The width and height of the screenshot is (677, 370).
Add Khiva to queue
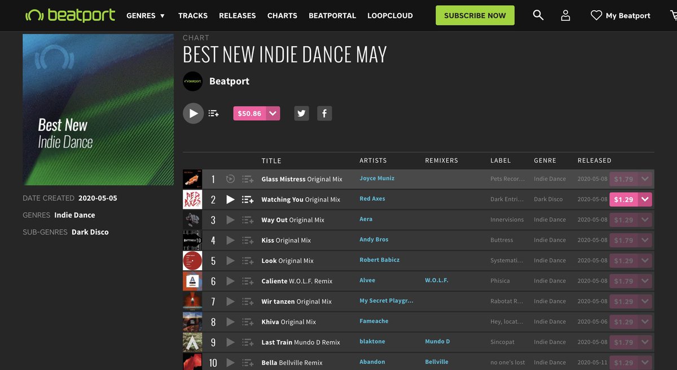point(248,321)
